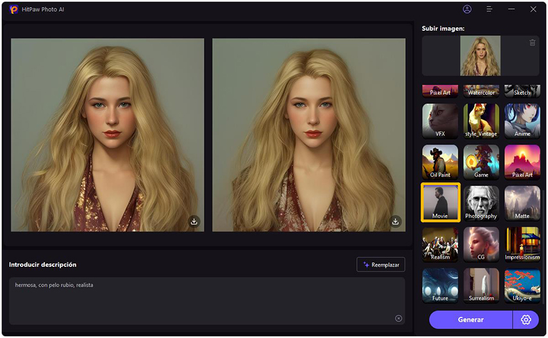The height and width of the screenshot is (338, 548).
Task: Select the Surrealism style
Action: [x=481, y=285]
